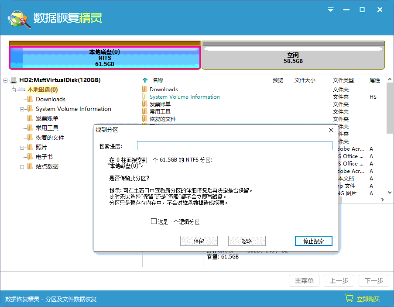Click the 停止搜索 button
Viewport: 394px width, 307px height.
point(313,241)
